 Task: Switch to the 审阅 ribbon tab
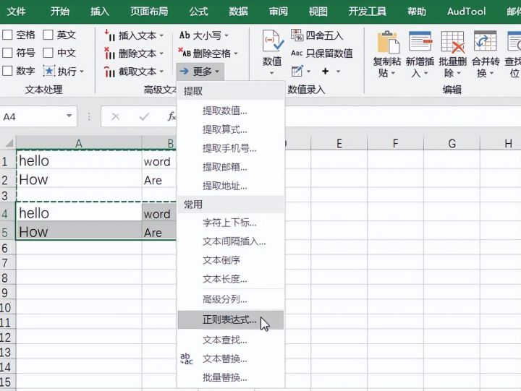click(x=279, y=12)
